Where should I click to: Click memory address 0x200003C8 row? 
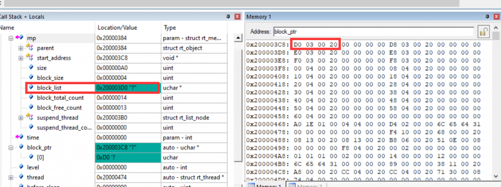coord(364,44)
